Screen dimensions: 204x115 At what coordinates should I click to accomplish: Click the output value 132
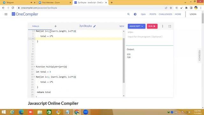pyautogui.click(x=128, y=54)
